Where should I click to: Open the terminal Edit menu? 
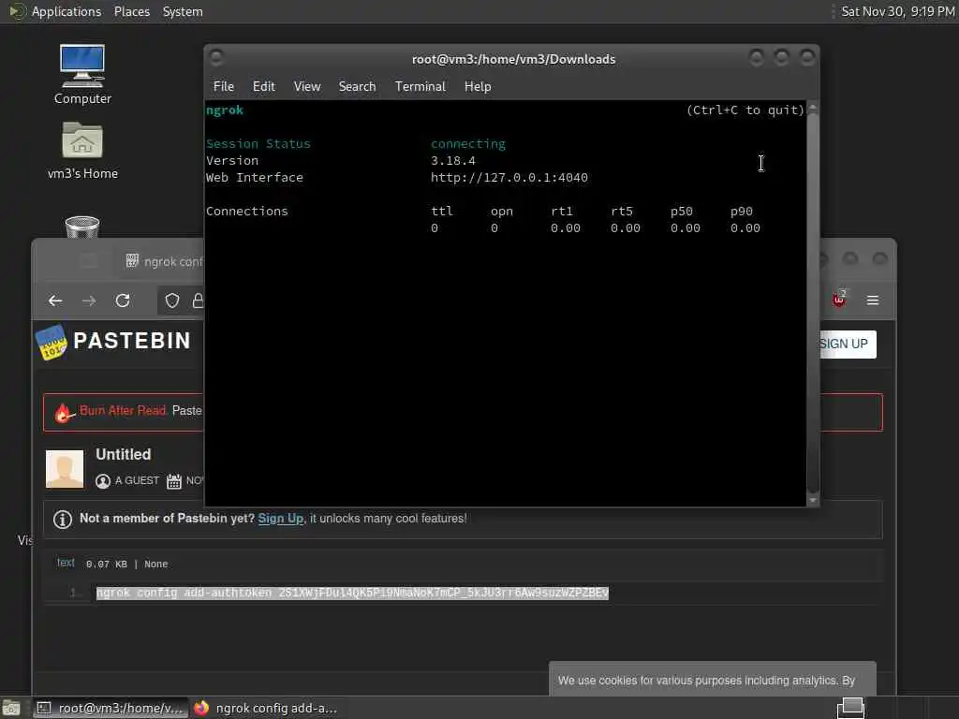coord(264,86)
